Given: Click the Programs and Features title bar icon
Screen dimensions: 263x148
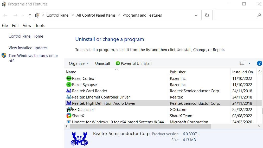Looking at the screenshot, I should 4,4.
